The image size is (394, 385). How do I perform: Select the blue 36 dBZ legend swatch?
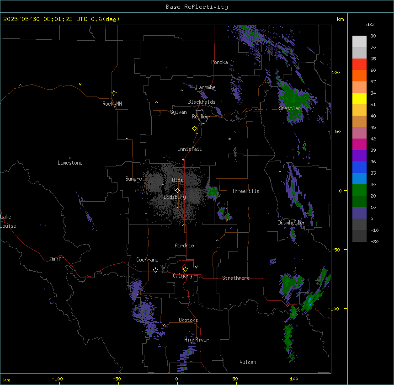click(359, 167)
